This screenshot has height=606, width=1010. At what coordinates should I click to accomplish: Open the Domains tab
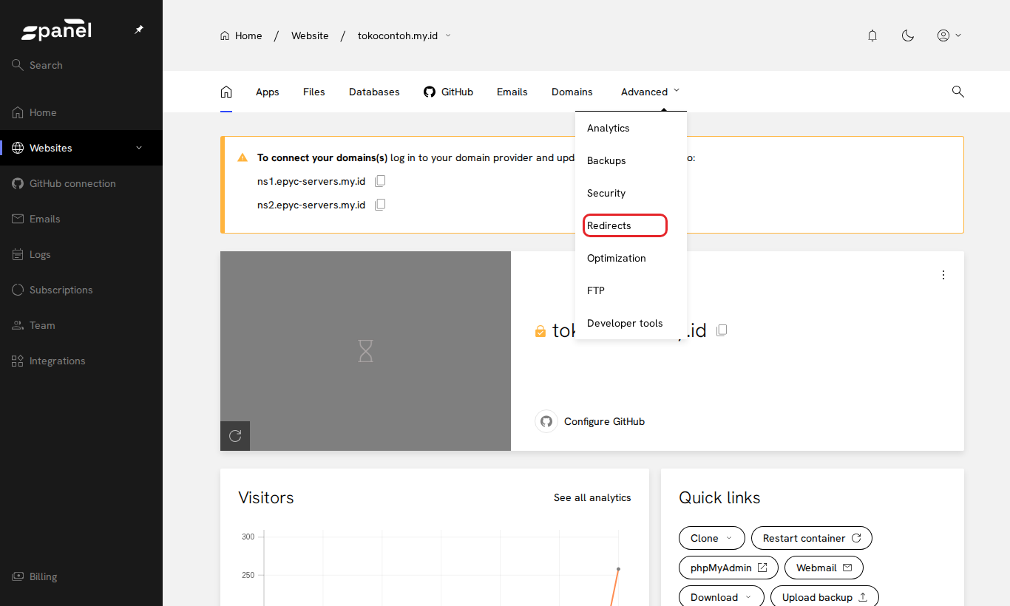pos(572,92)
